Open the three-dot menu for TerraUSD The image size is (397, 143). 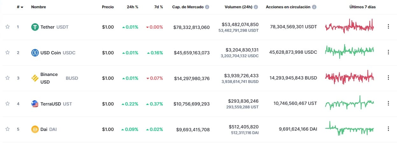click(x=388, y=103)
